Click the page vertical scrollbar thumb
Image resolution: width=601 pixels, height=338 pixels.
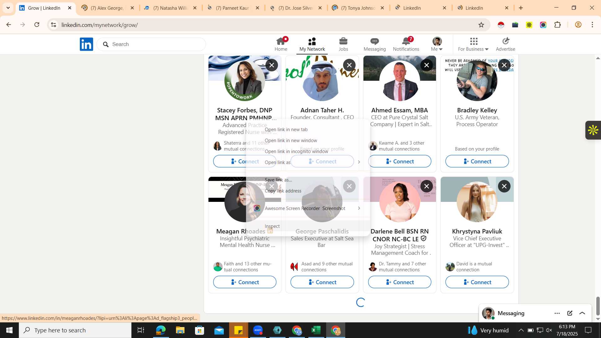pos(598,306)
